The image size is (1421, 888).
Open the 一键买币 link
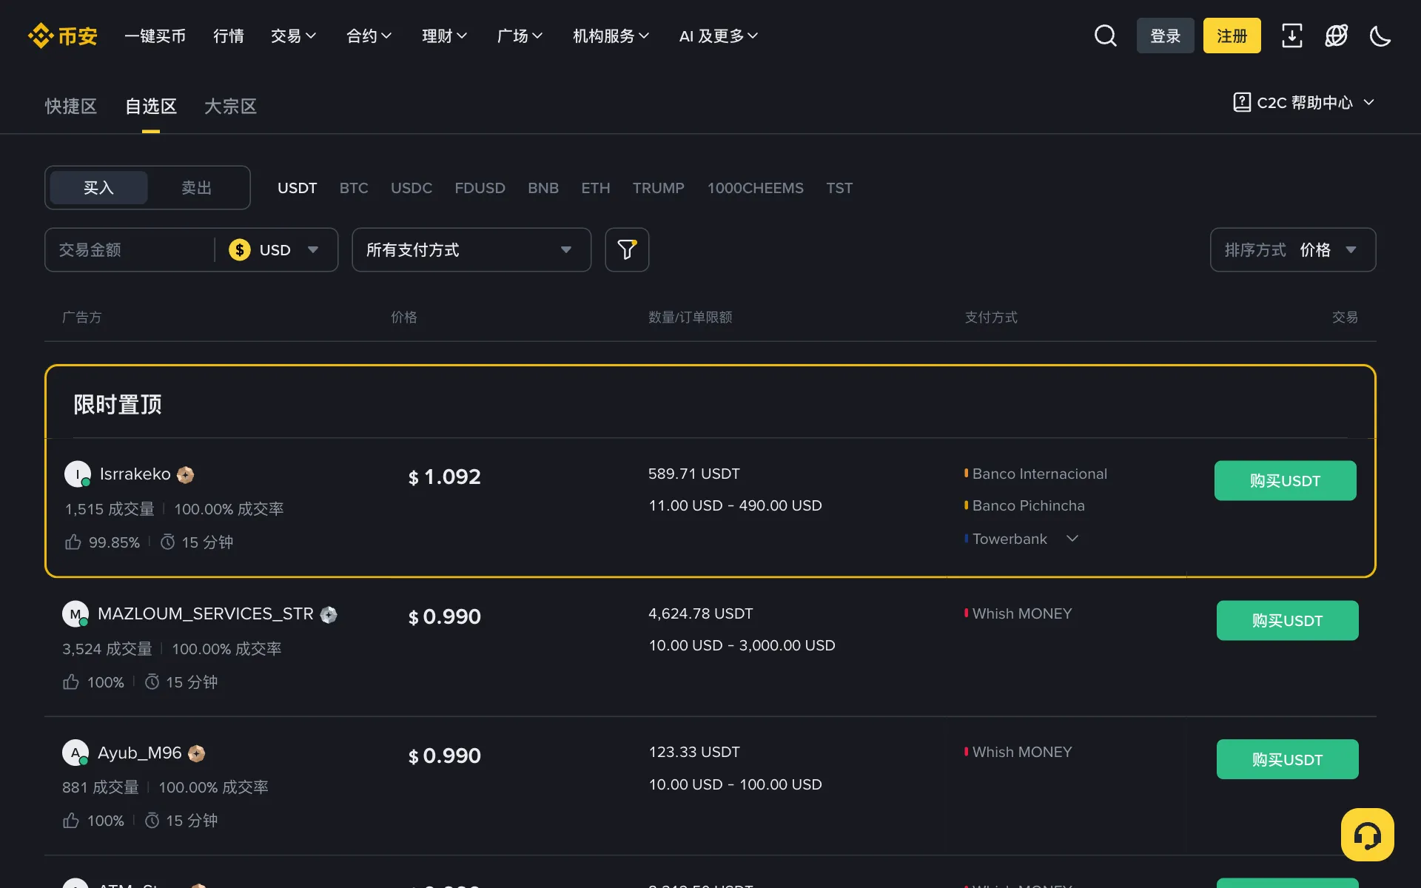click(155, 36)
